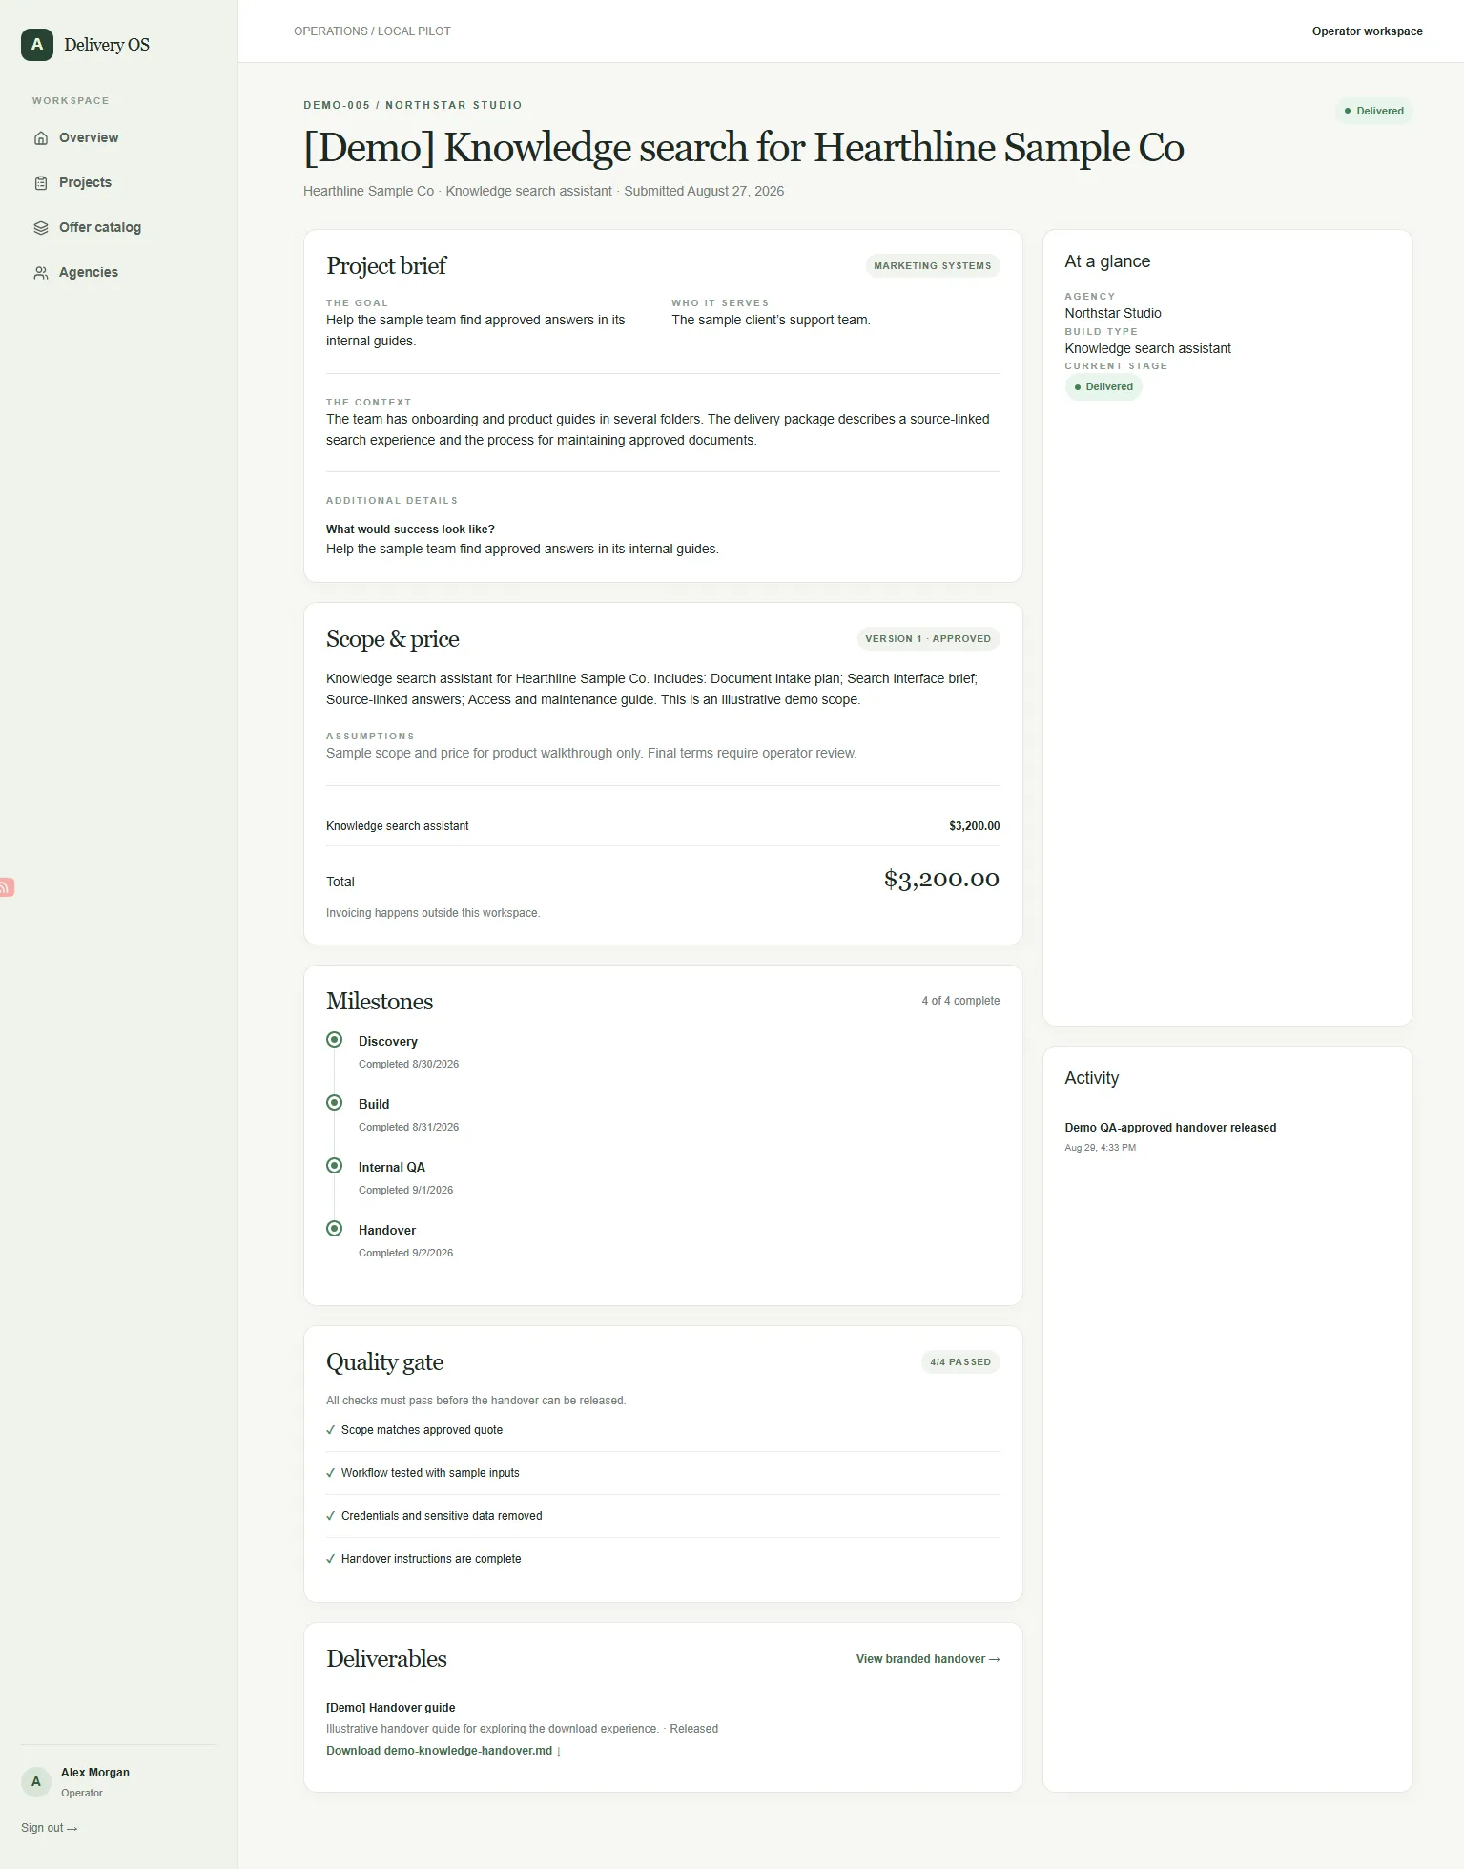Click the pink feed widget icon
This screenshot has width=1464, height=1869.
(6, 887)
